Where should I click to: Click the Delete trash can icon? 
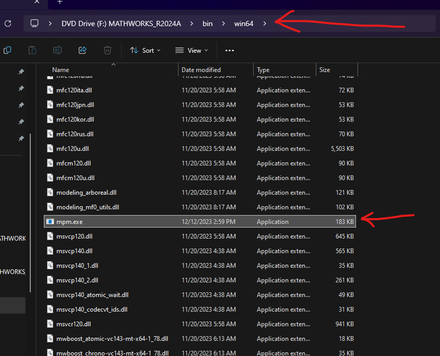(x=107, y=50)
